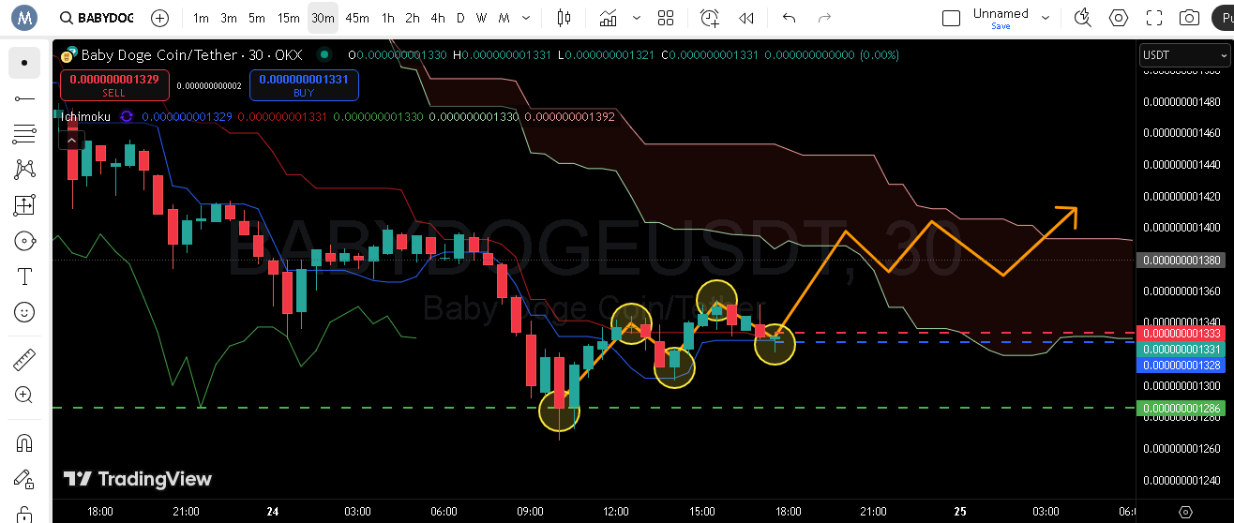Screen dimensions: 1234x523
Task: Switch to the 1m timeframe
Action: click(201, 18)
